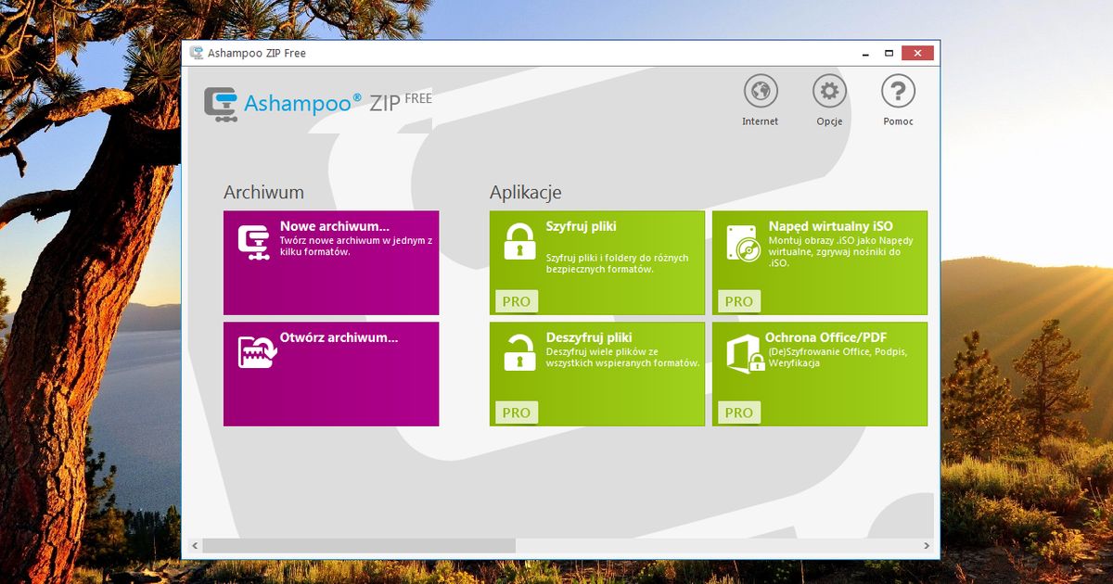Click the Pomoc label
1113x584 pixels.
click(898, 121)
